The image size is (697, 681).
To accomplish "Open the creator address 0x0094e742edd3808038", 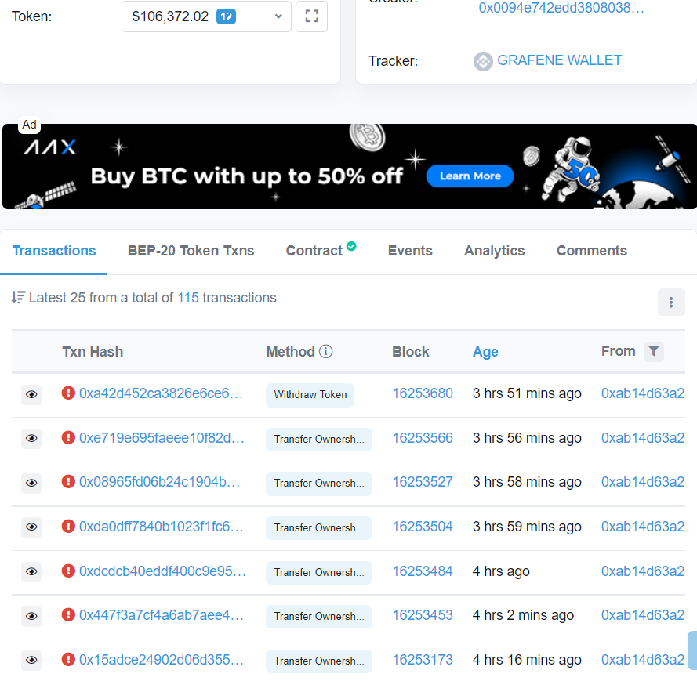I will pyautogui.click(x=561, y=8).
